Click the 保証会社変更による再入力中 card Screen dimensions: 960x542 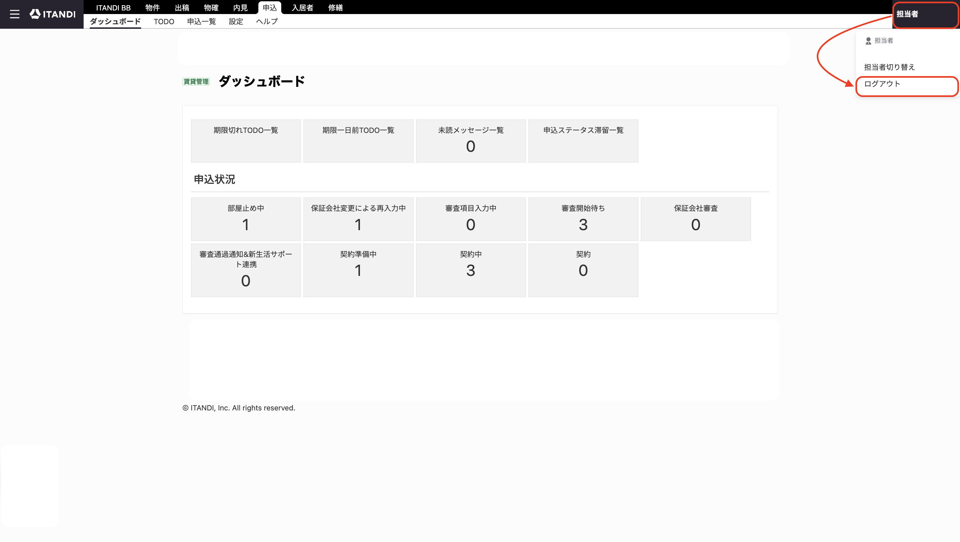[x=358, y=219]
